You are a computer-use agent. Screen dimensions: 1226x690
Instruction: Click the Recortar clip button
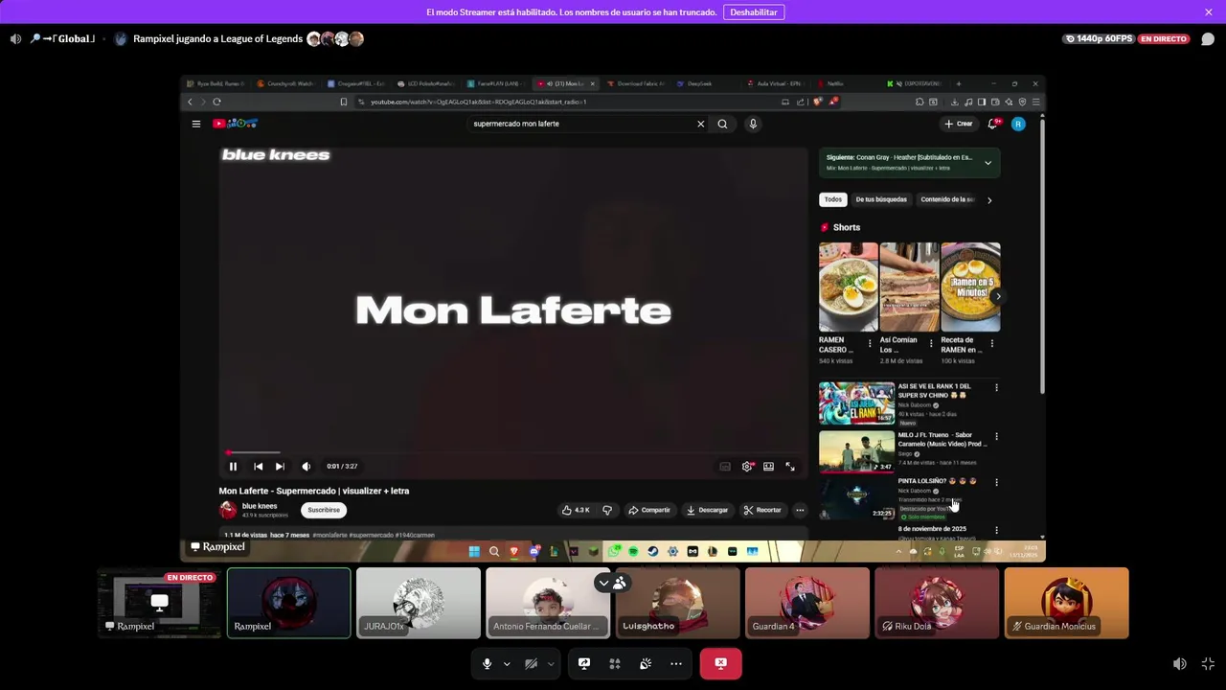pos(763,510)
